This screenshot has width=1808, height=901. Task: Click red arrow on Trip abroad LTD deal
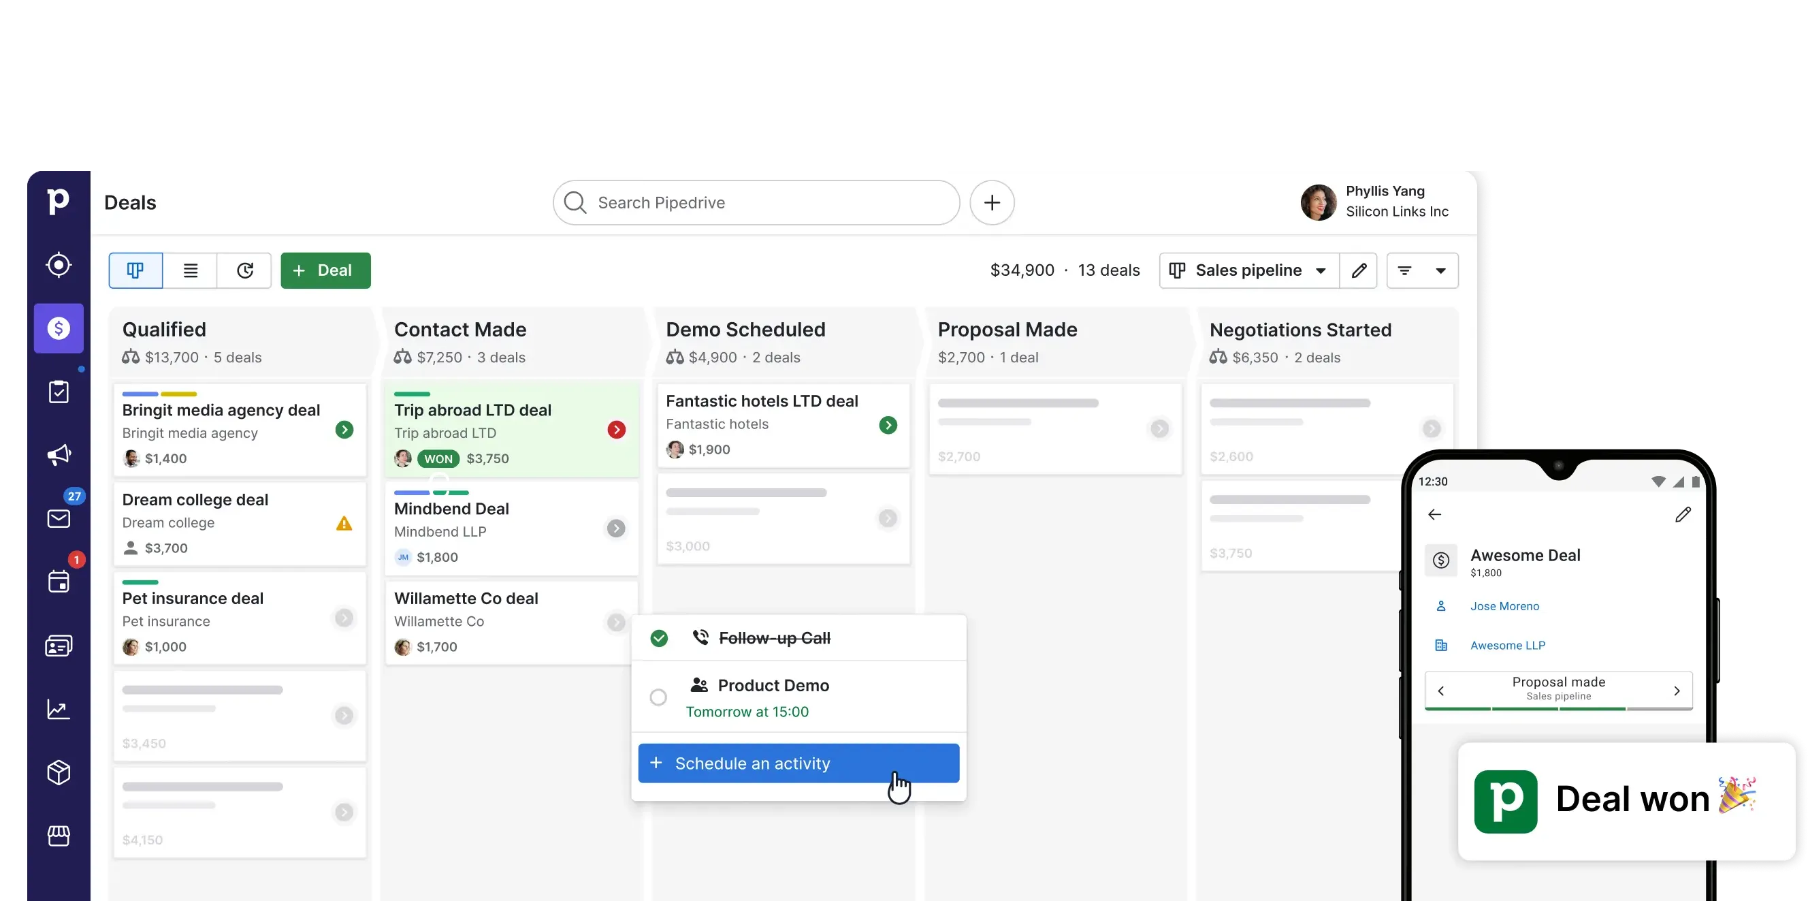pyautogui.click(x=616, y=430)
